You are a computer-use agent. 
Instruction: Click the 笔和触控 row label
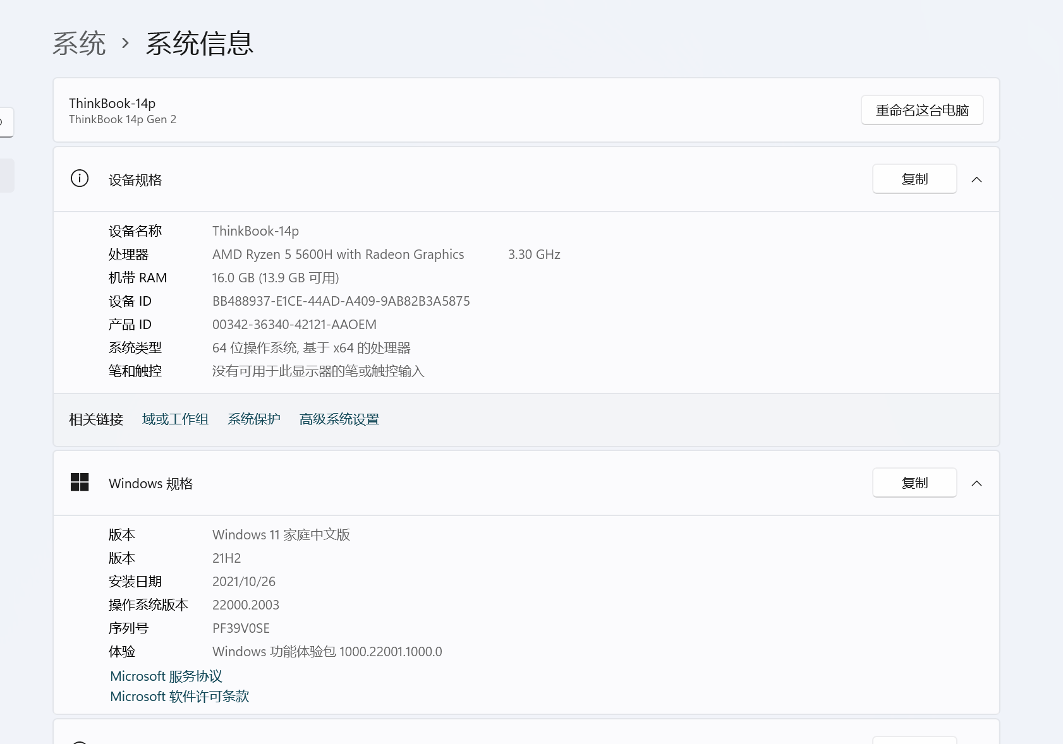[x=135, y=371]
